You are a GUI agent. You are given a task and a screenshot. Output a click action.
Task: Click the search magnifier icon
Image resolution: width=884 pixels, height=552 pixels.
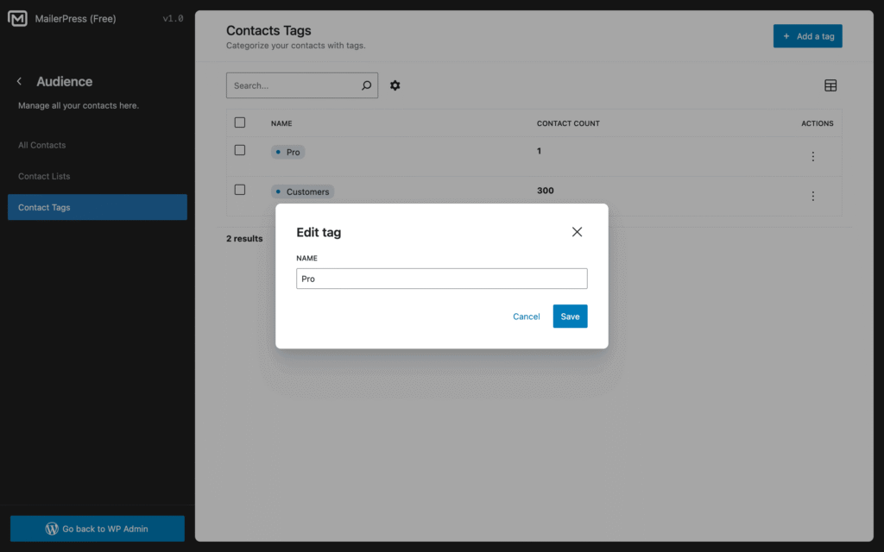click(366, 85)
